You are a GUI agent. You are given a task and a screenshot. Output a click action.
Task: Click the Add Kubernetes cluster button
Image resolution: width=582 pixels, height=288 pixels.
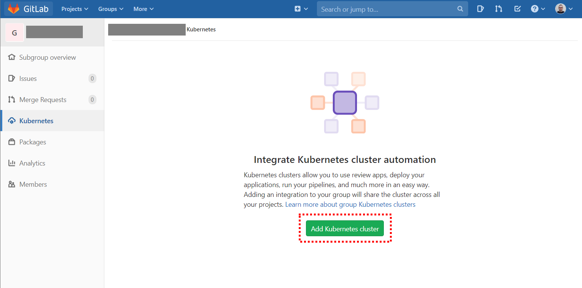click(345, 229)
